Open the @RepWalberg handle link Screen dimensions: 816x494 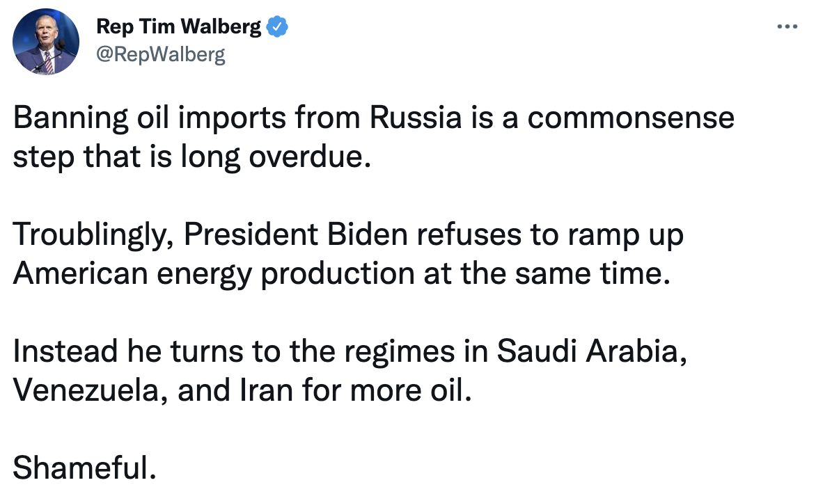tap(160, 54)
